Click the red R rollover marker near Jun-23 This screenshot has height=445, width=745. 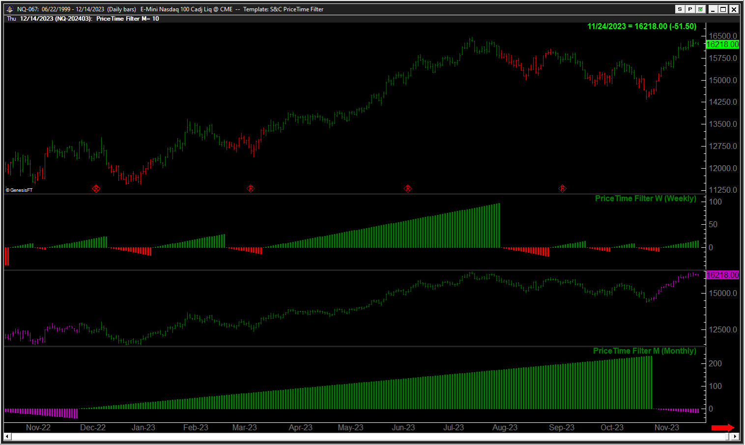point(408,188)
